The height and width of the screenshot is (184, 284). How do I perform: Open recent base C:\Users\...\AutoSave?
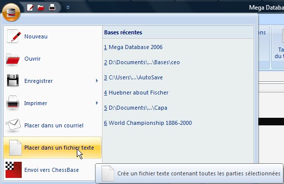133,77
